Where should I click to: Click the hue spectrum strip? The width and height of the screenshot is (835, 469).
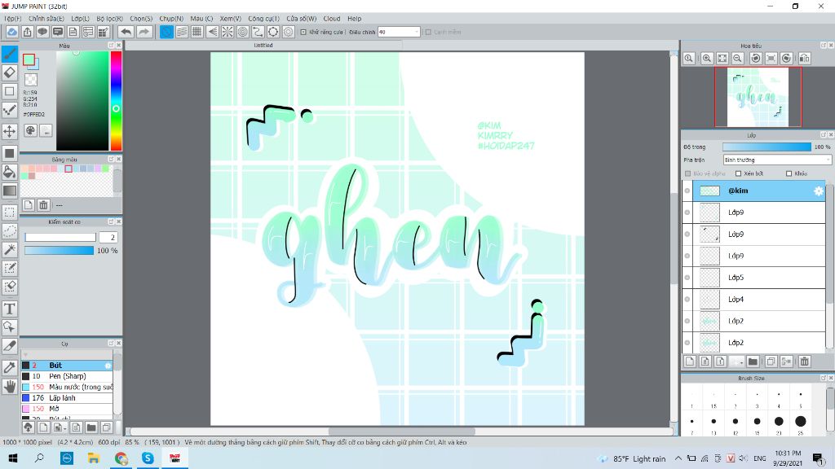(116, 101)
